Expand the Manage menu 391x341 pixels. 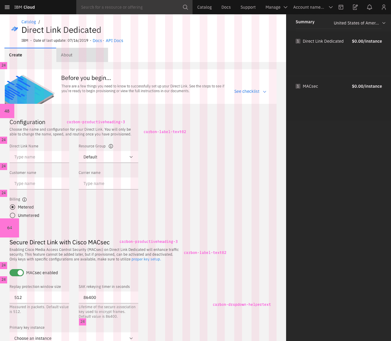[x=276, y=7]
